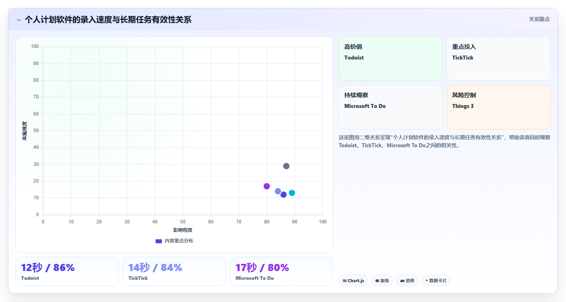Click the description paragraph starting with 这张图用二维关系
This screenshot has width=566, height=302.
click(445, 141)
